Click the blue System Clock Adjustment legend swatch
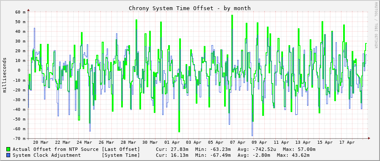 (x=8, y=155)
